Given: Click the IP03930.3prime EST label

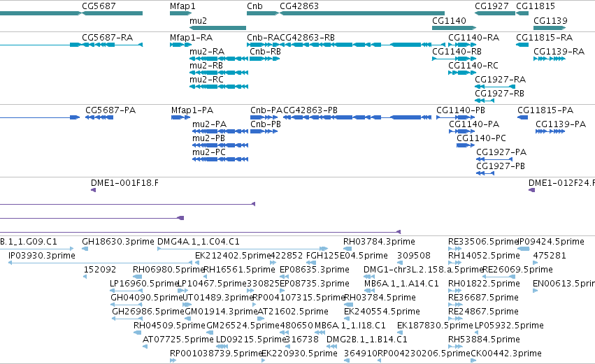Looking at the screenshot, I should [x=42, y=256].
